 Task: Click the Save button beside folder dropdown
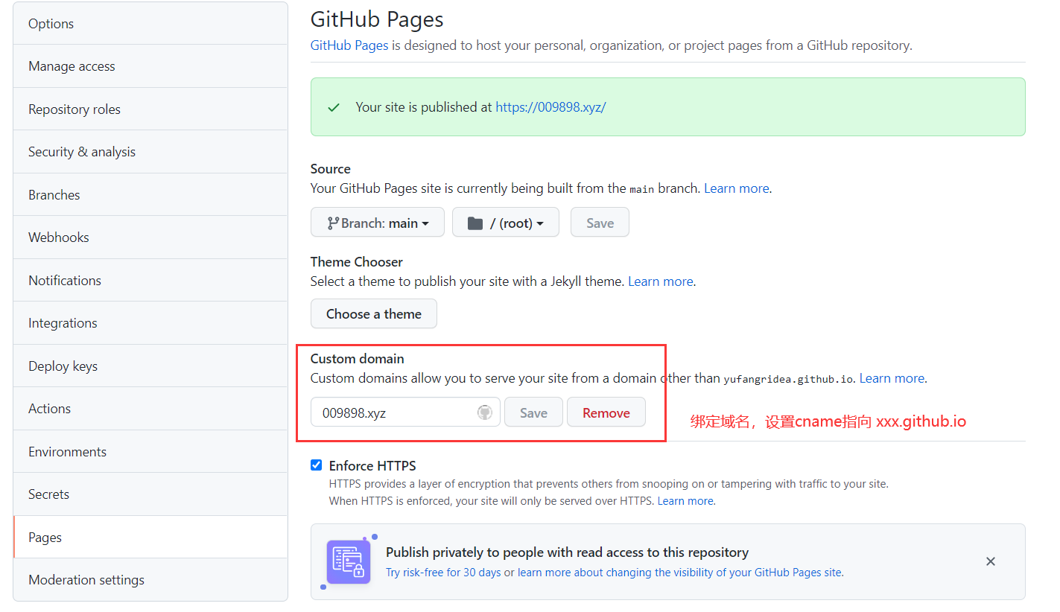[600, 223]
